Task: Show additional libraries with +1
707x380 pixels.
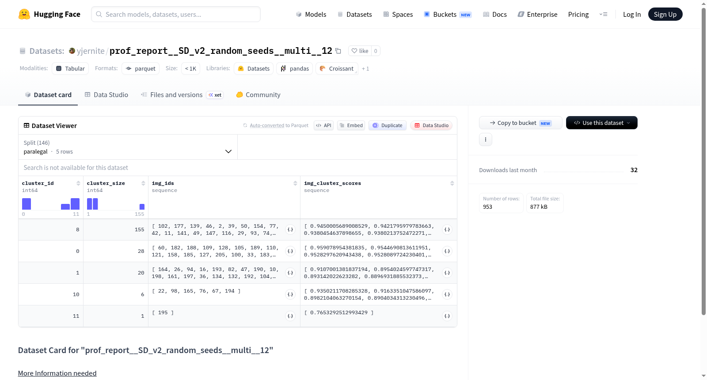Action: tap(365, 68)
